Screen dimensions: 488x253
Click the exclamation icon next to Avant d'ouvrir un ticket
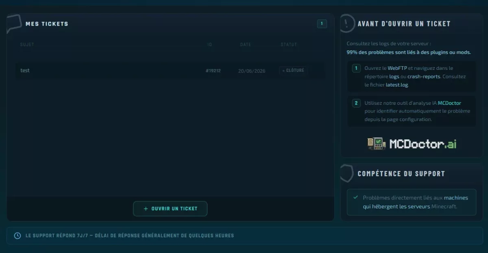pos(347,24)
